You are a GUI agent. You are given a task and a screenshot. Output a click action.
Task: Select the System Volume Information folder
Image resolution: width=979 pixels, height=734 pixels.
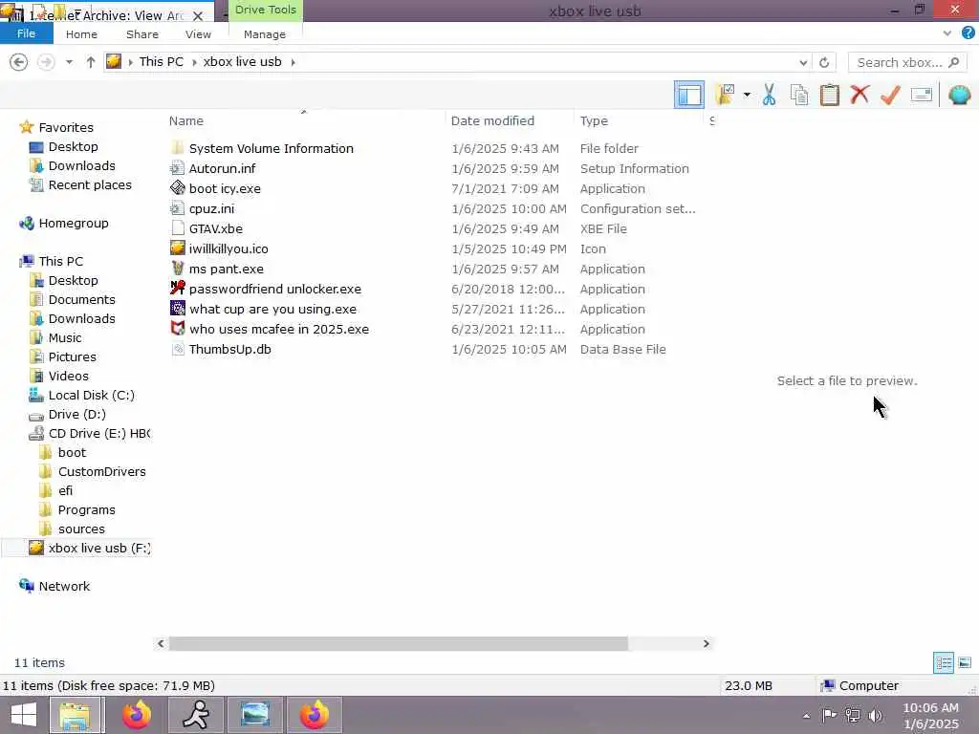pyautogui.click(x=271, y=148)
